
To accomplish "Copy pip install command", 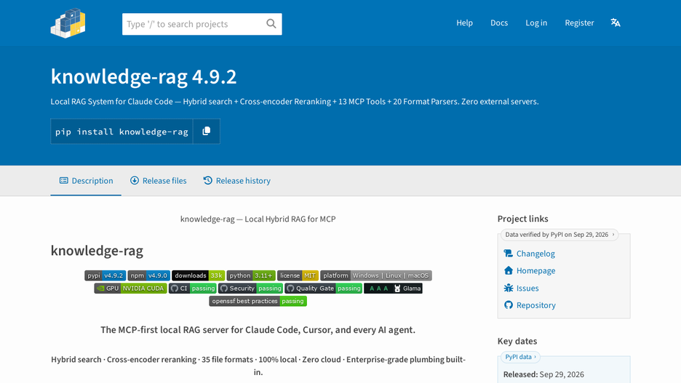I will (x=207, y=131).
